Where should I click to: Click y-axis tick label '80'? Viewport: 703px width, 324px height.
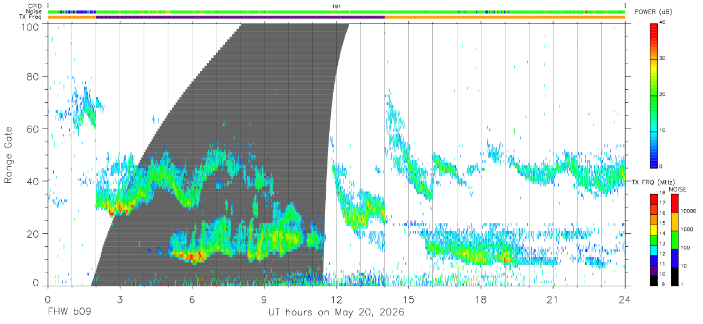pyautogui.click(x=32, y=77)
